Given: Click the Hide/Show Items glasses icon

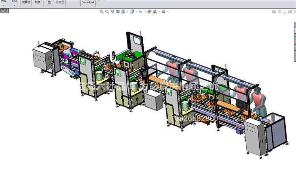Looking at the screenshot, I should (141, 12).
